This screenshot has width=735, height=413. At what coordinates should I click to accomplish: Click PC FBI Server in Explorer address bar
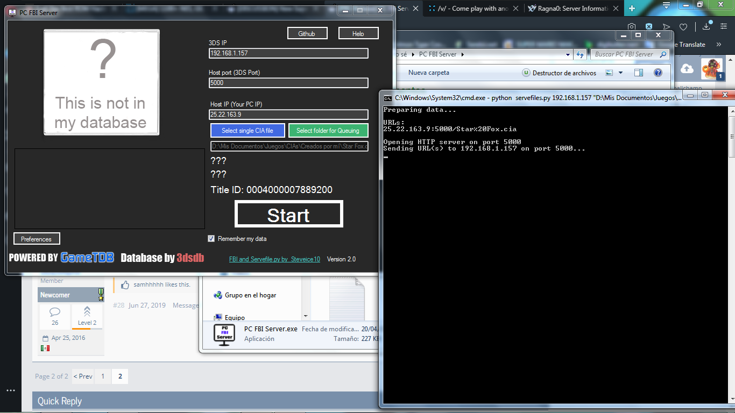click(x=437, y=54)
